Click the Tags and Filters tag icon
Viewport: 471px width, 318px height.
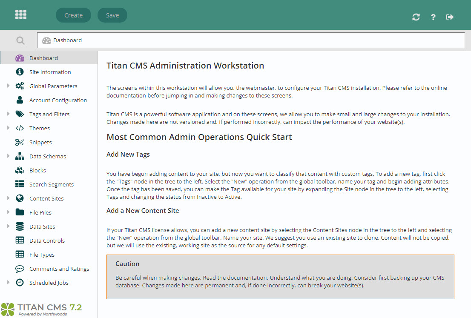tap(20, 114)
